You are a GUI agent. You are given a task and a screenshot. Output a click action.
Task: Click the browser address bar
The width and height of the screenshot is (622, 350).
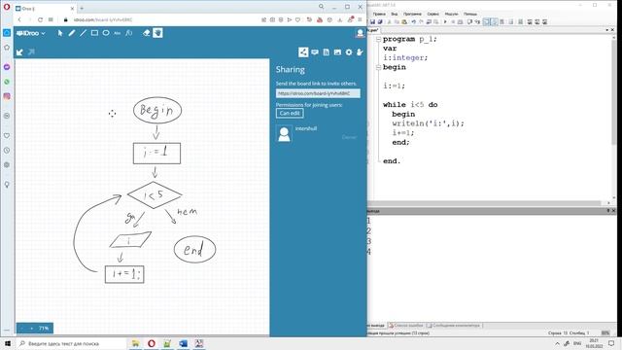pos(158,19)
